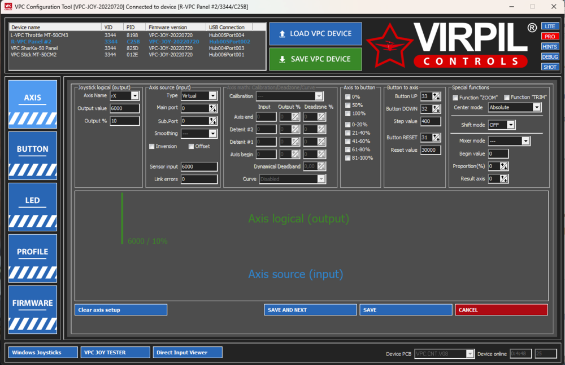Switch to the BUTTON section
Viewport: 565px width, 365px height.
tap(32, 156)
